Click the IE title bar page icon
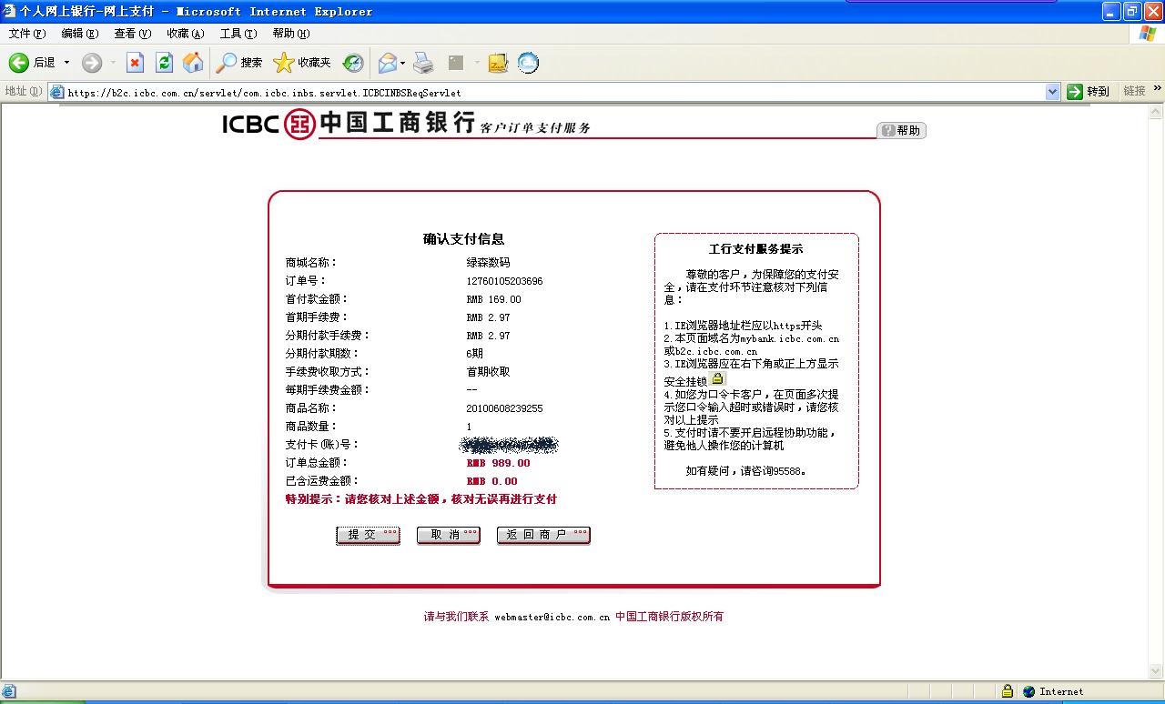The image size is (1165, 704). [10, 11]
